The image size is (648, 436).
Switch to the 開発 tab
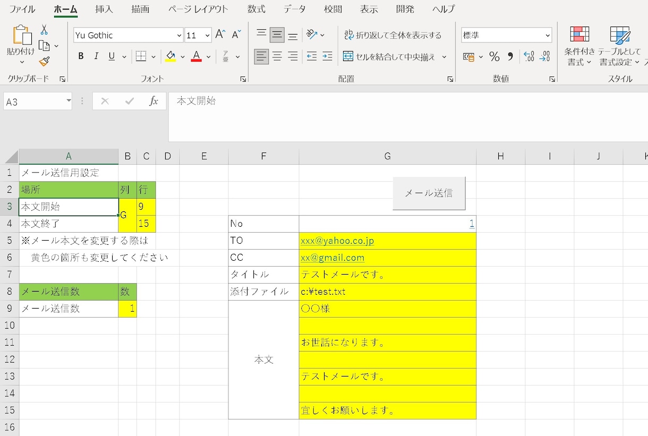(x=405, y=9)
